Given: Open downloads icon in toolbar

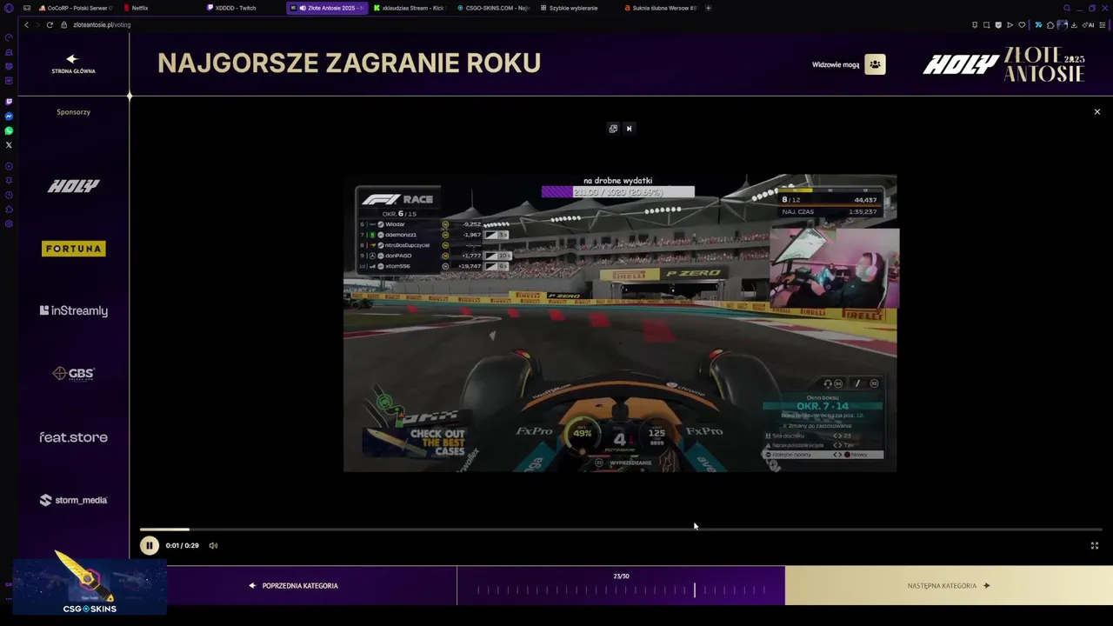Looking at the screenshot, I should click(1074, 25).
